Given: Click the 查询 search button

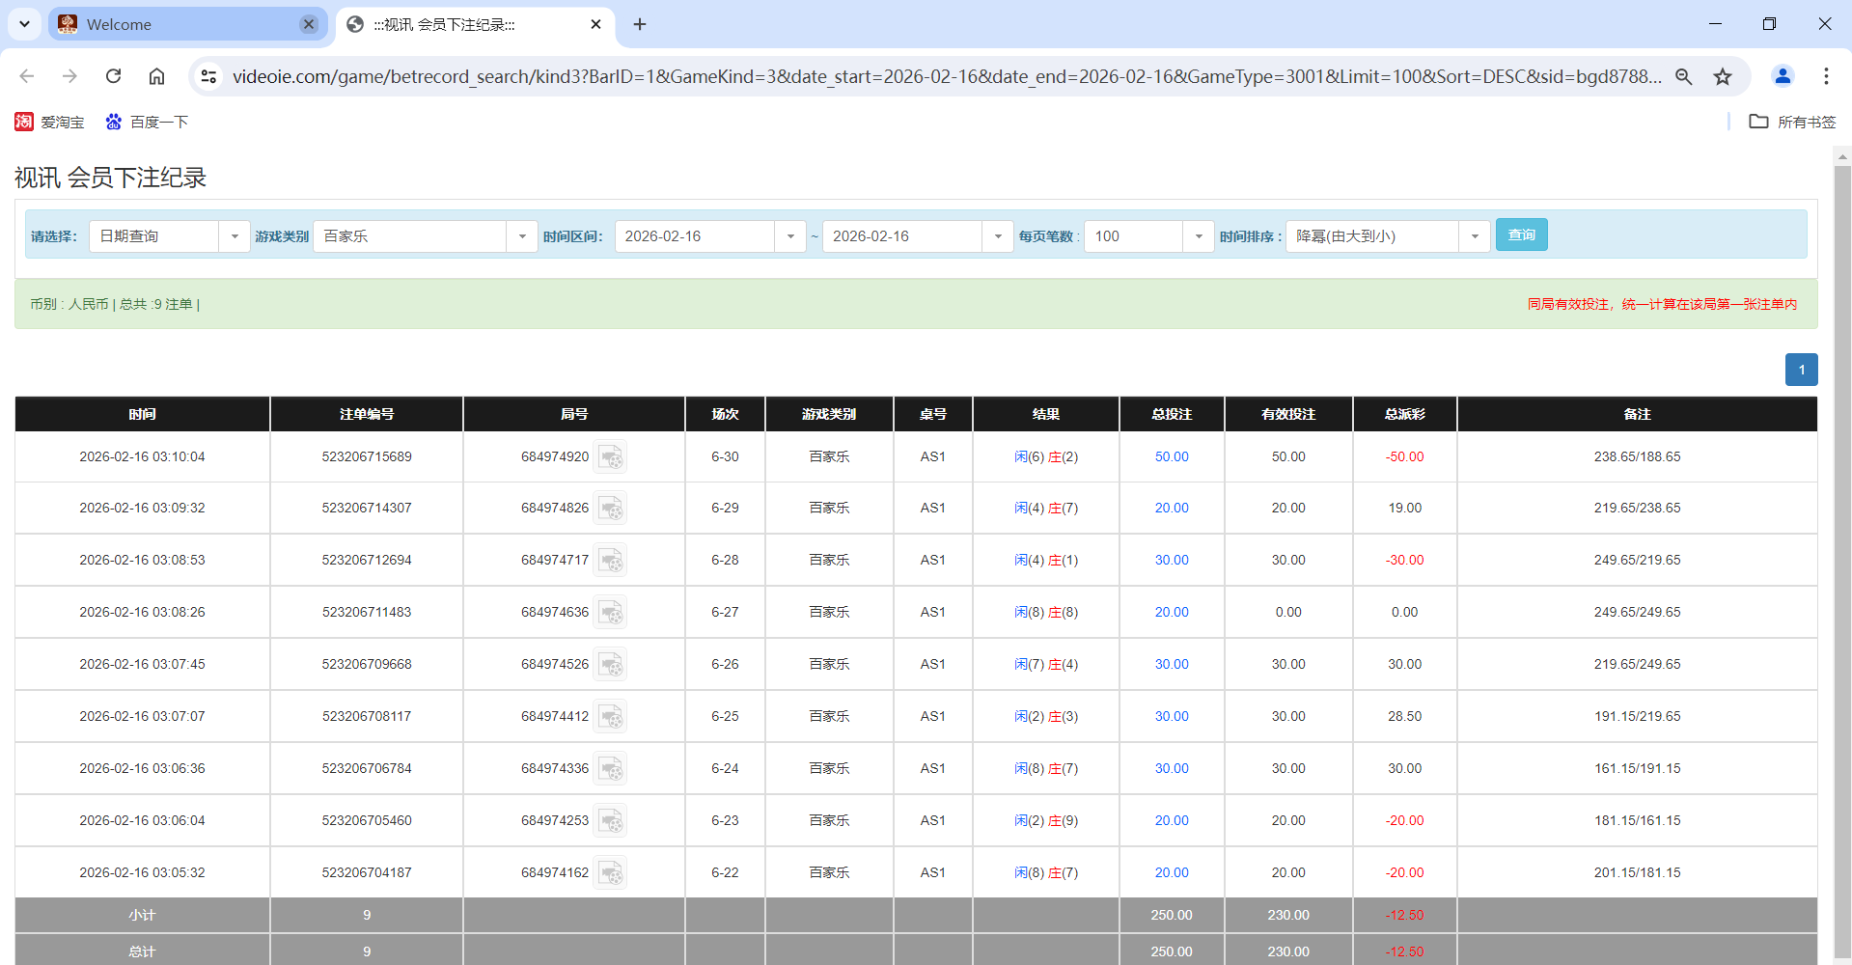Looking at the screenshot, I should [1521, 234].
